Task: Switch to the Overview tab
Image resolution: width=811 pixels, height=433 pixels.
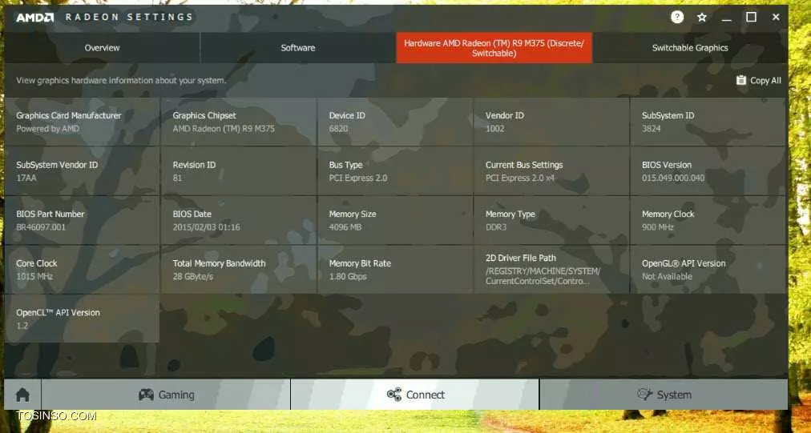Action: tap(103, 47)
